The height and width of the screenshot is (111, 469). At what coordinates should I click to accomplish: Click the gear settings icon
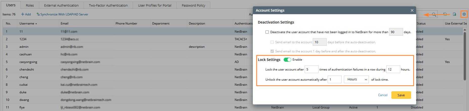pos(464,14)
